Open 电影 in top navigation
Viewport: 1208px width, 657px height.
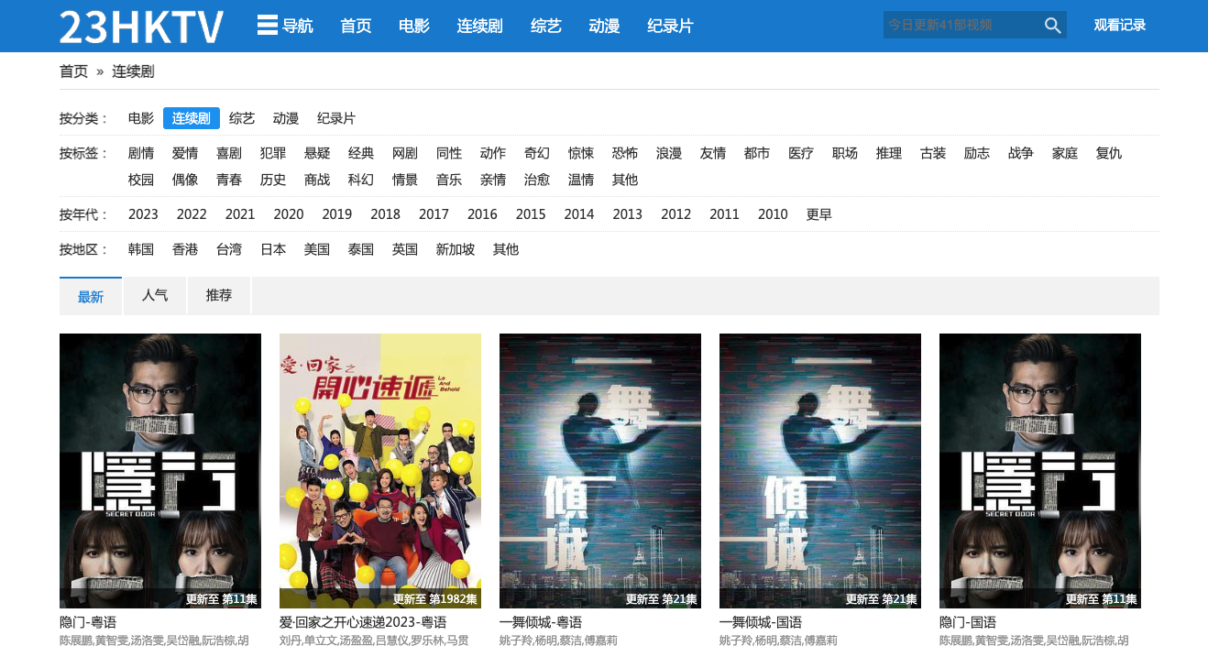click(x=414, y=26)
